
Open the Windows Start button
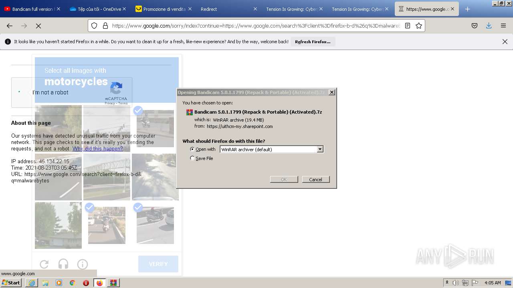(11, 282)
